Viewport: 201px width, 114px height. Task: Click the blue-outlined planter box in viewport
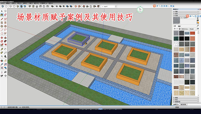tap(79, 39)
